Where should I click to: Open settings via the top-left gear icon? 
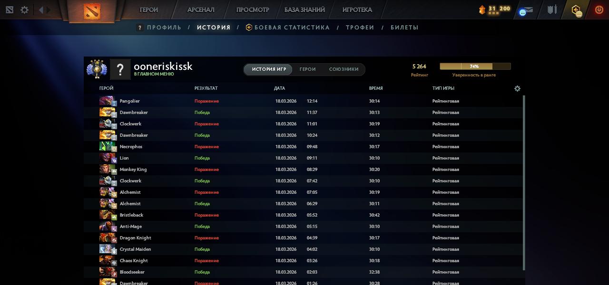click(24, 10)
